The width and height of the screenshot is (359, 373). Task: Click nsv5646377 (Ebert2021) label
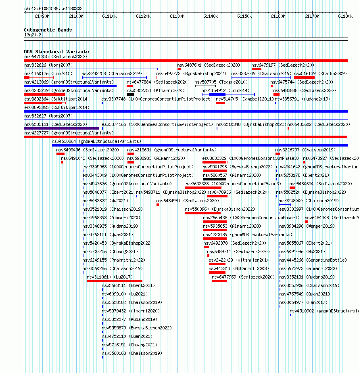pos(109,193)
